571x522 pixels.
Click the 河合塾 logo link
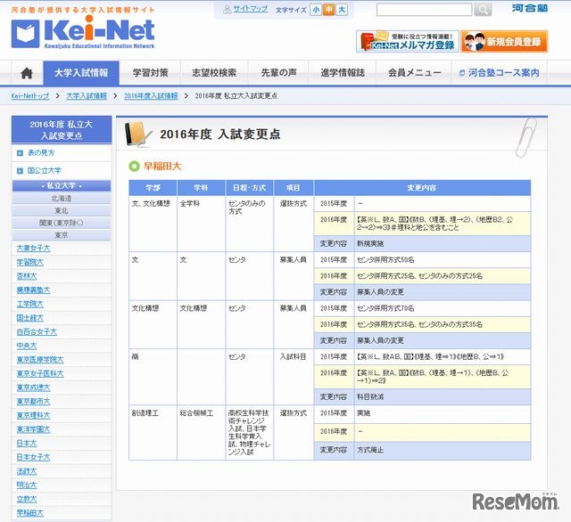point(529,8)
